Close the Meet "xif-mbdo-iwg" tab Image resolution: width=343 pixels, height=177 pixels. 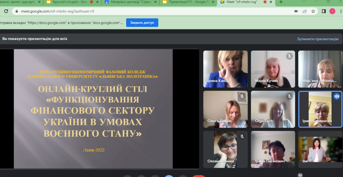pyautogui.click(x=271, y=2)
